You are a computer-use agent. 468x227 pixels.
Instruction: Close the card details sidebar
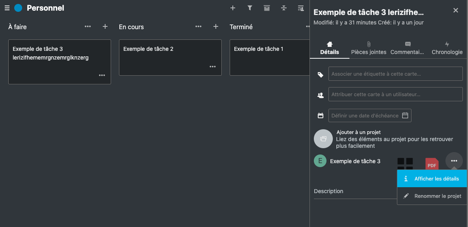(x=456, y=10)
